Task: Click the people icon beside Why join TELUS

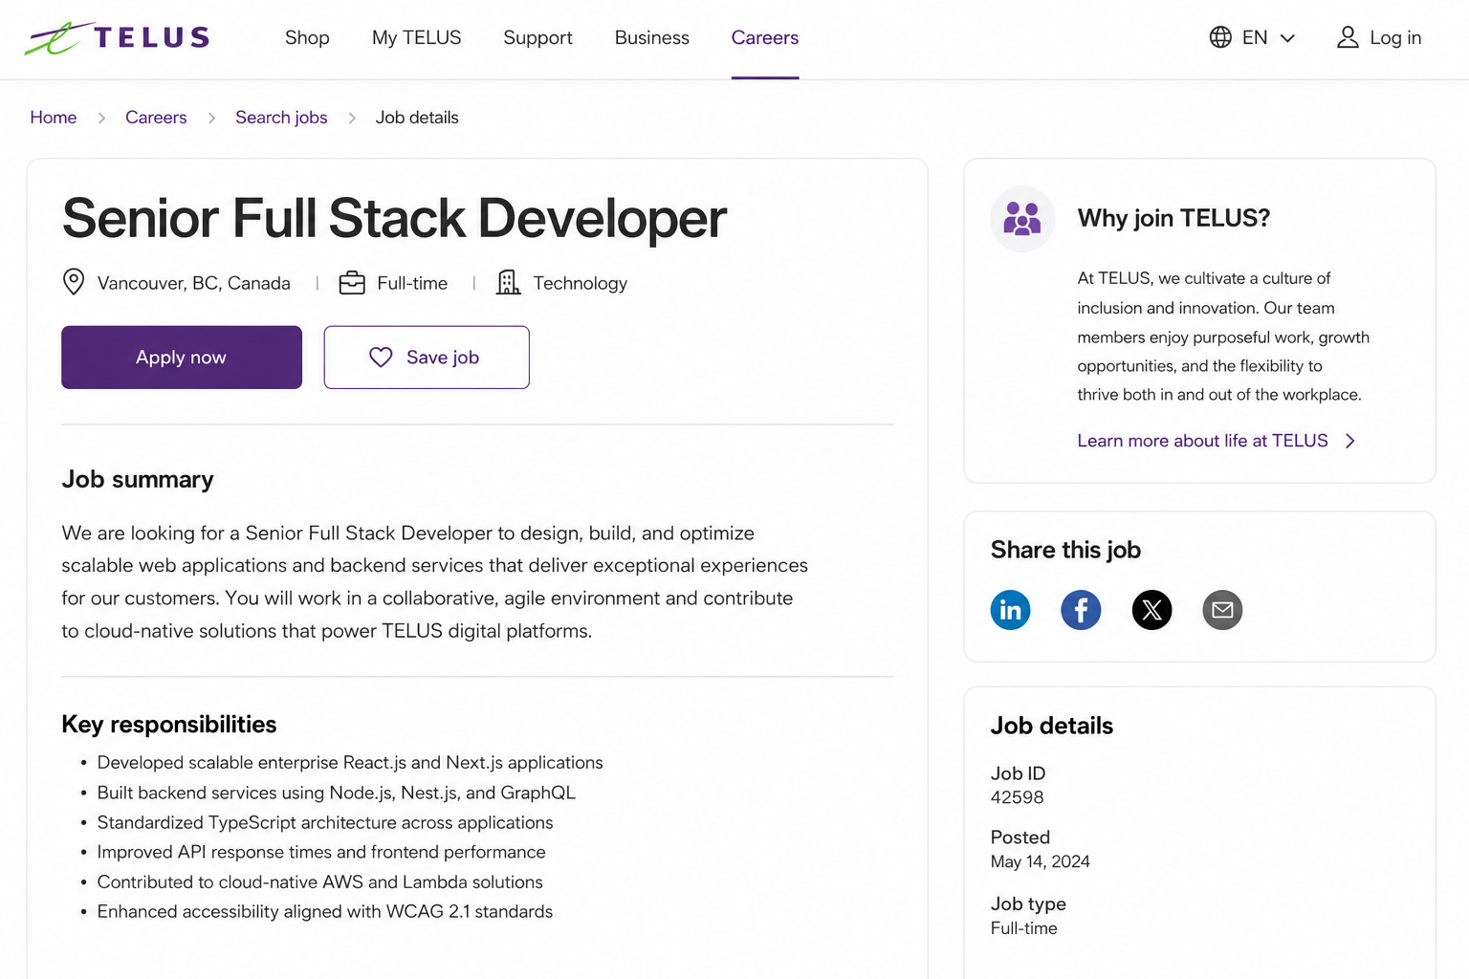Action: pyautogui.click(x=1022, y=219)
